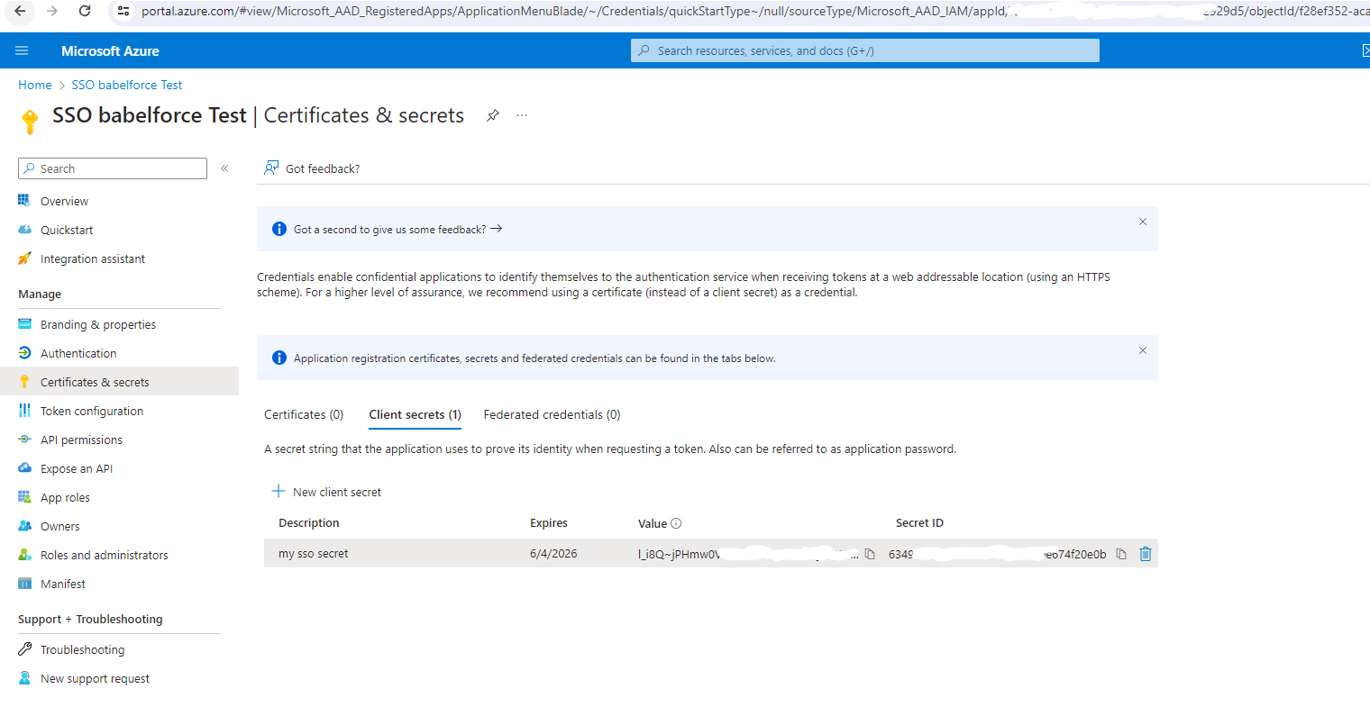The width and height of the screenshot is (1370, 707).
Task: Delete the 'my sso secret' client secret
Action: 1146,554
